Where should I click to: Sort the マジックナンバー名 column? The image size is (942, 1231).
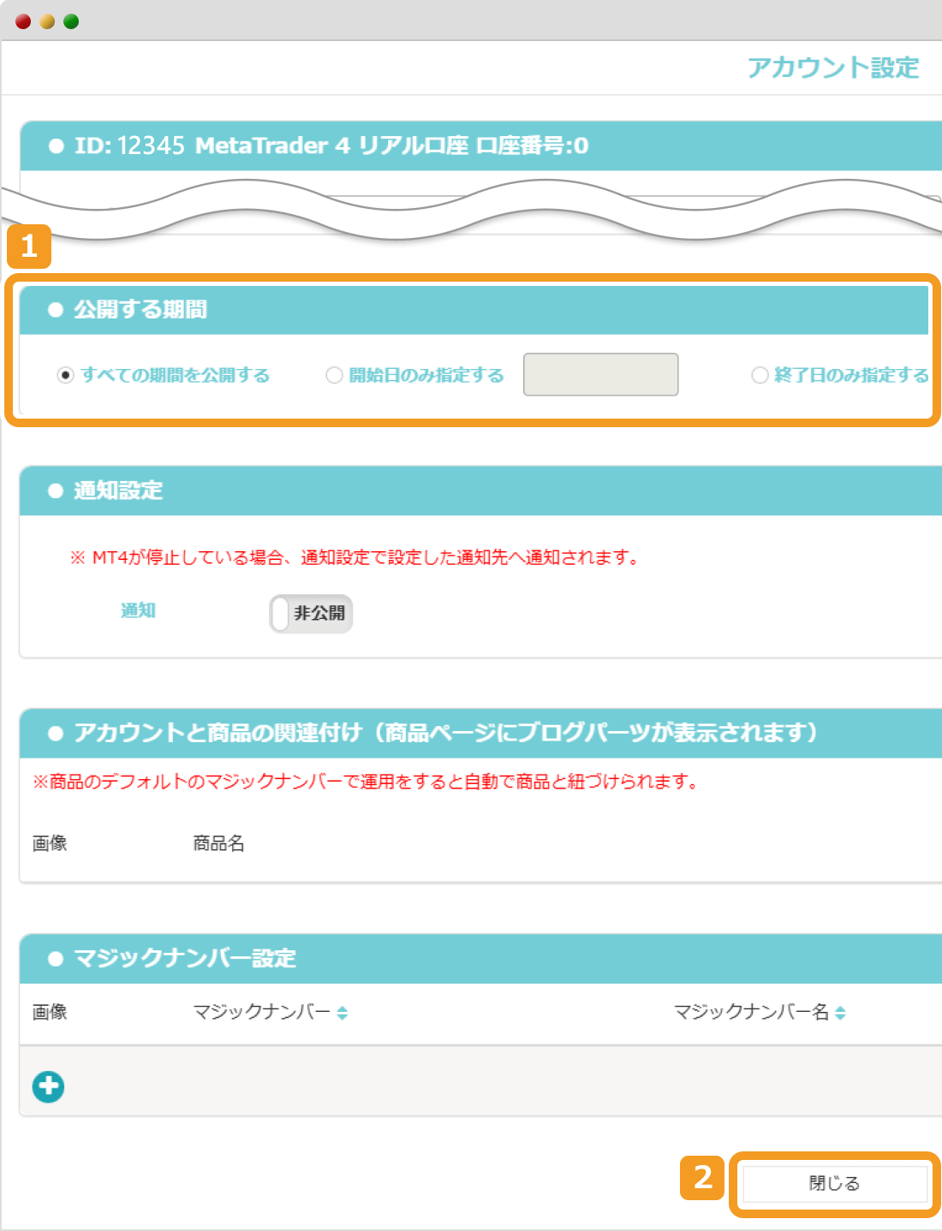click(x=841, y=1012)
